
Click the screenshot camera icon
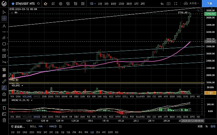coord(169,4)
